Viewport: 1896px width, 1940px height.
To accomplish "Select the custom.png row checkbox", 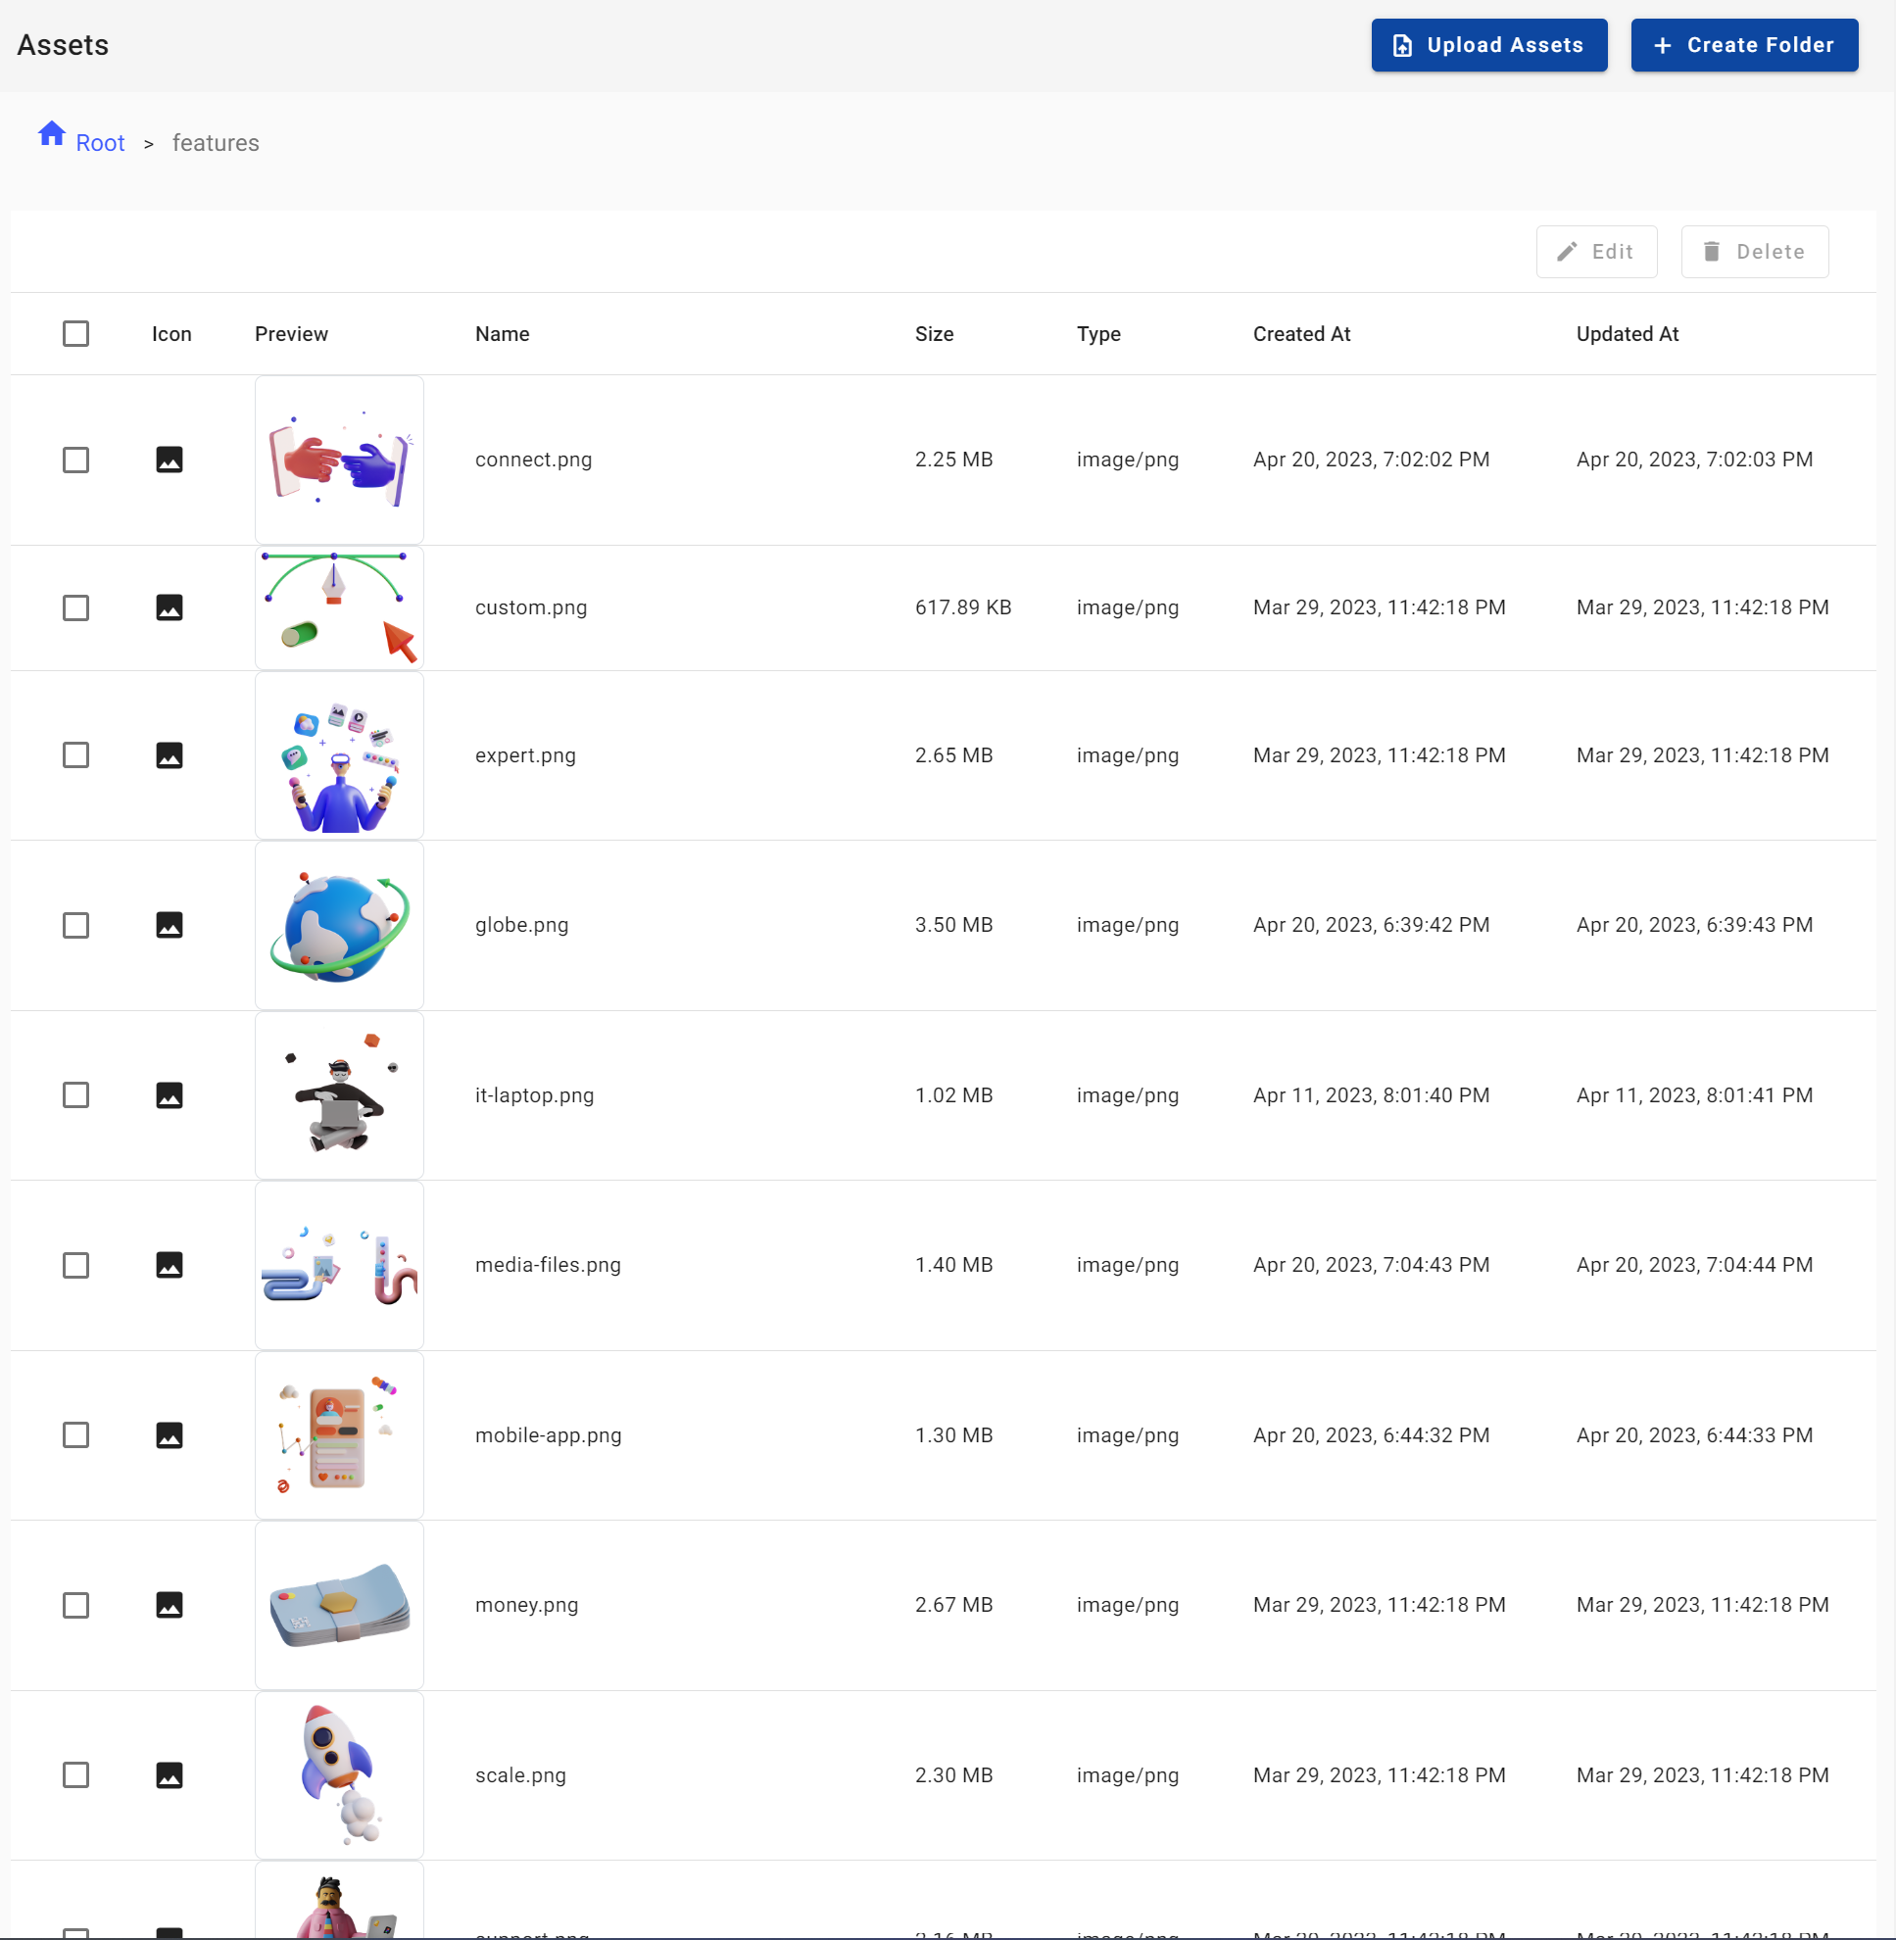I will click(75, 607).
